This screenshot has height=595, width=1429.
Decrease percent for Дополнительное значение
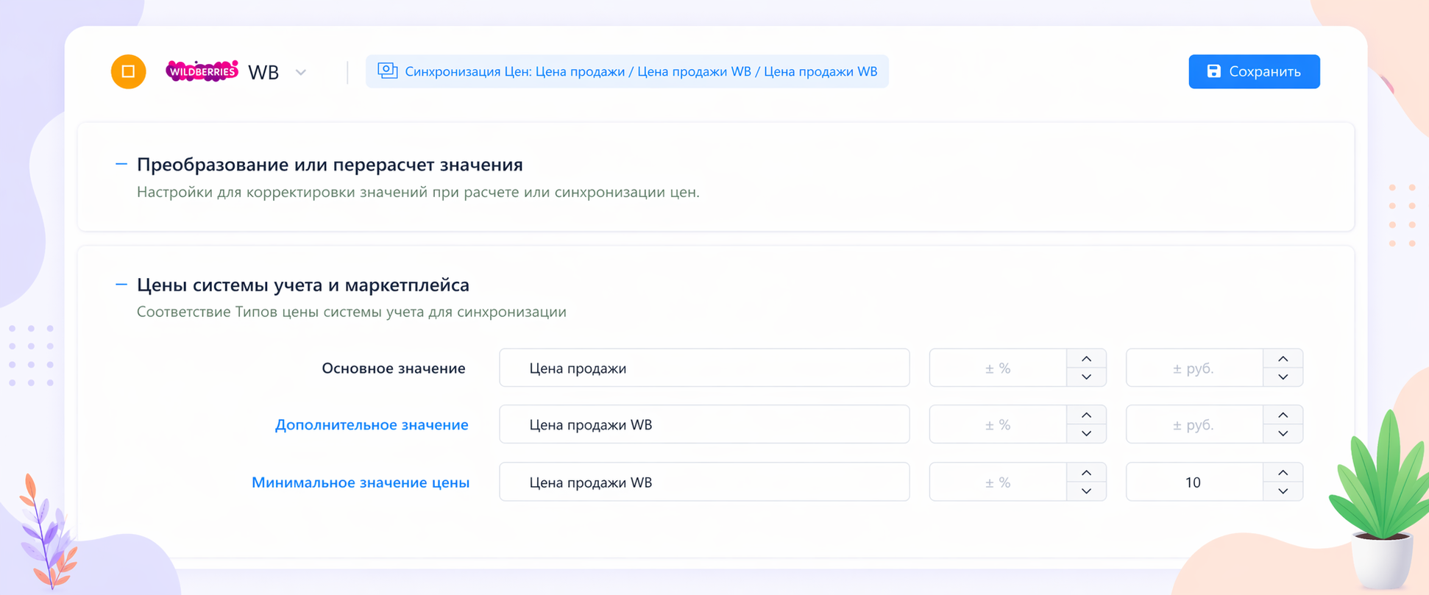click(x=1086, y=433)
